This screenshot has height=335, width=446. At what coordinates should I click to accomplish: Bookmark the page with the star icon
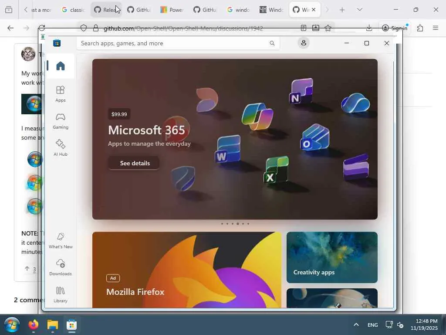[328, 28]
